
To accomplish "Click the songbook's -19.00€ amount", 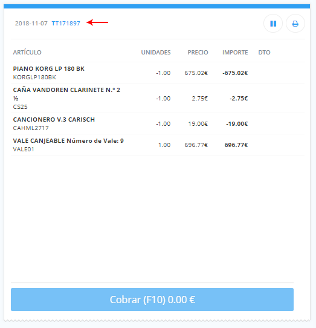I will (x=237, y=124).
